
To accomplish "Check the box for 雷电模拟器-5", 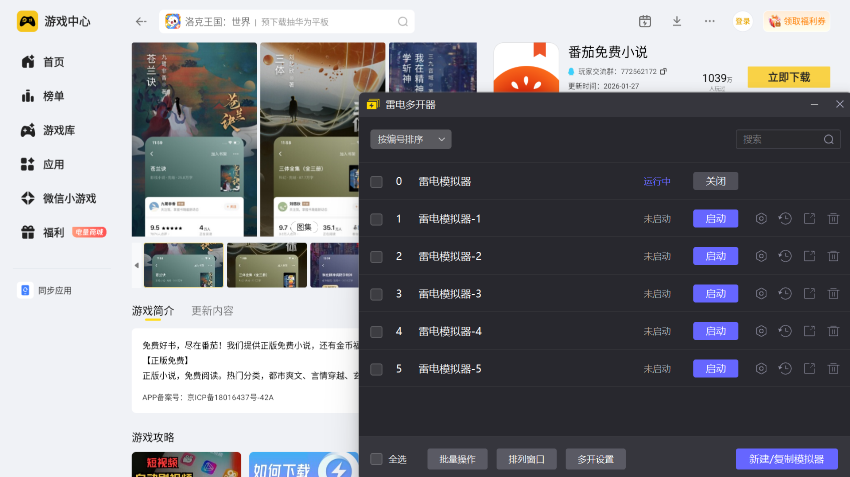I will click(x=376, y=369).
